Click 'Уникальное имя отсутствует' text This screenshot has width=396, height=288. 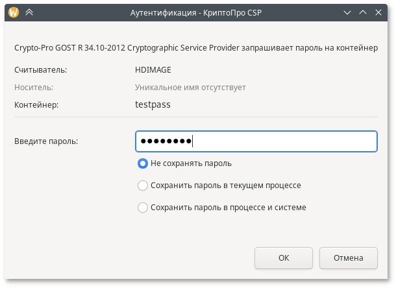[x=190, y=88]
